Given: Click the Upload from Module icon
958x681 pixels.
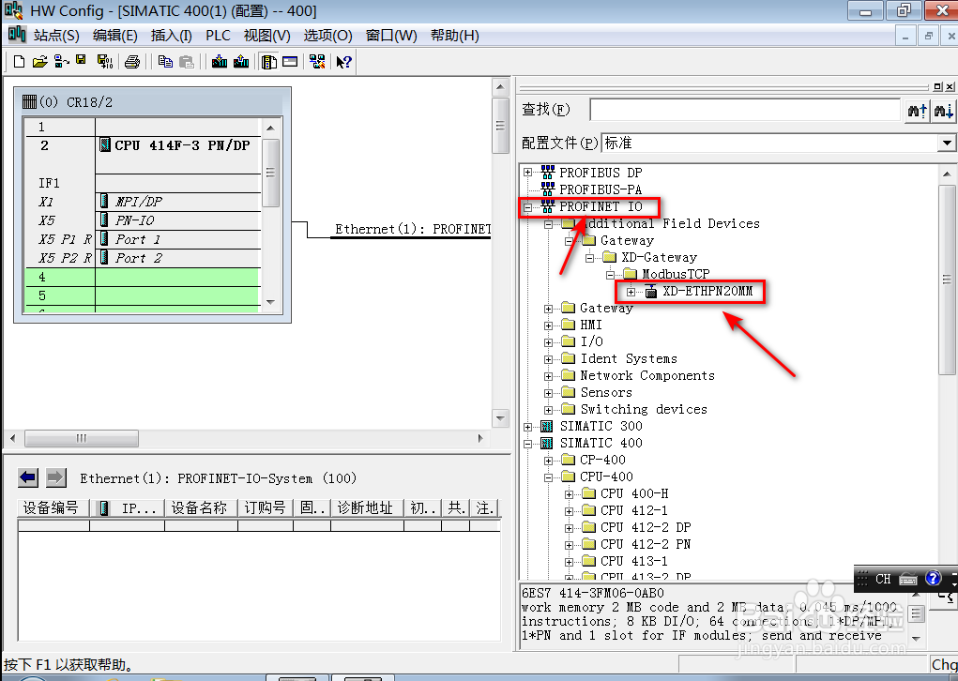Looking at the screenshot, I should point(241,62).
